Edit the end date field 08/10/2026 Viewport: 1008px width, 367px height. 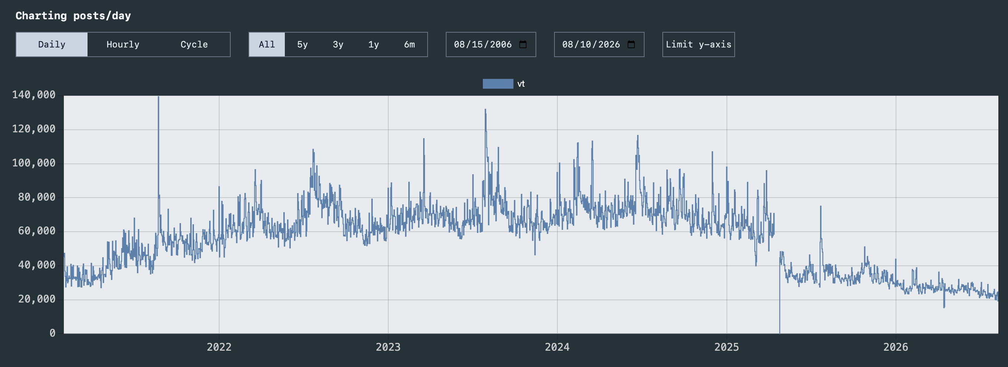coord(599,44)
